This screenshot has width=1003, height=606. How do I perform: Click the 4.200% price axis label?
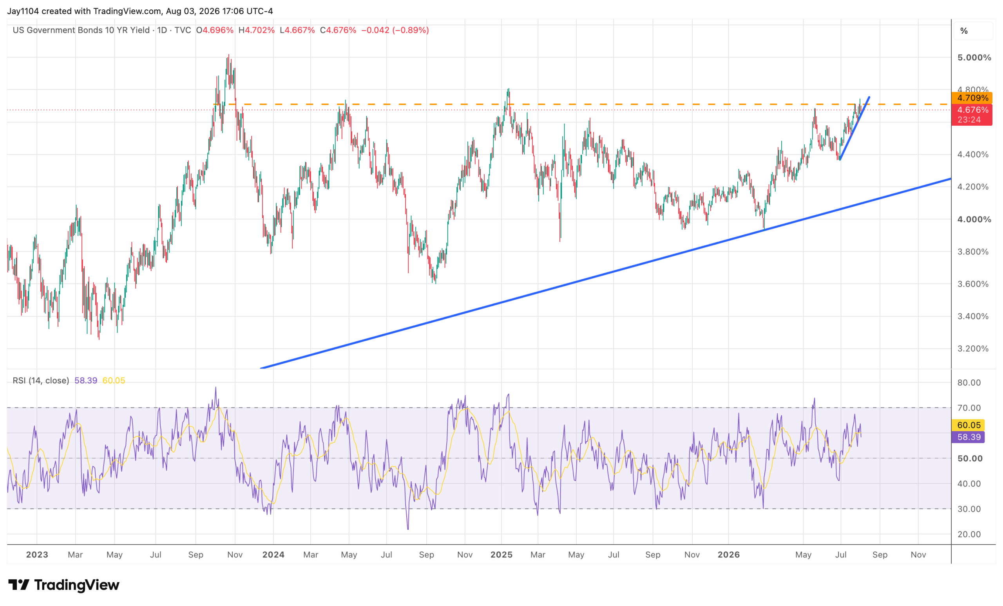(973, 187)
